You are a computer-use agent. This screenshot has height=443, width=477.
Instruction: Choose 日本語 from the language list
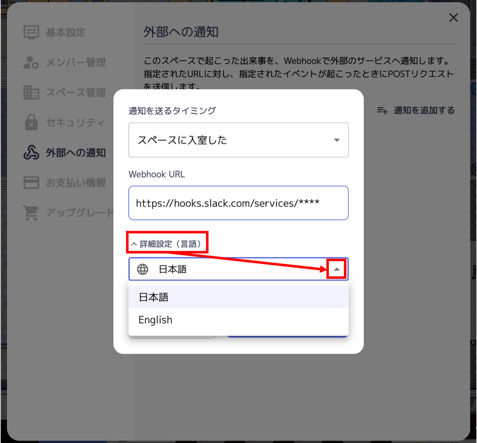(238, 297)
